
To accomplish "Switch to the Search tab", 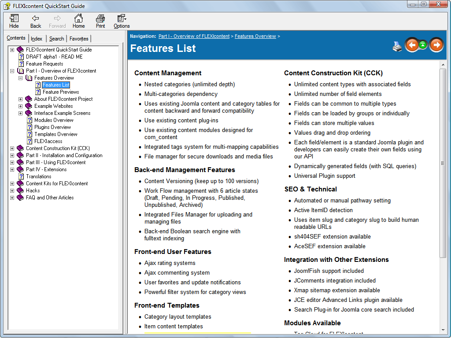I will pyautogui.click(x=56, y=39).
